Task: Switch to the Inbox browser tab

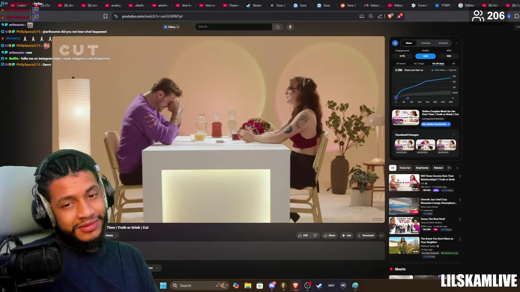Action: (372, 5)
